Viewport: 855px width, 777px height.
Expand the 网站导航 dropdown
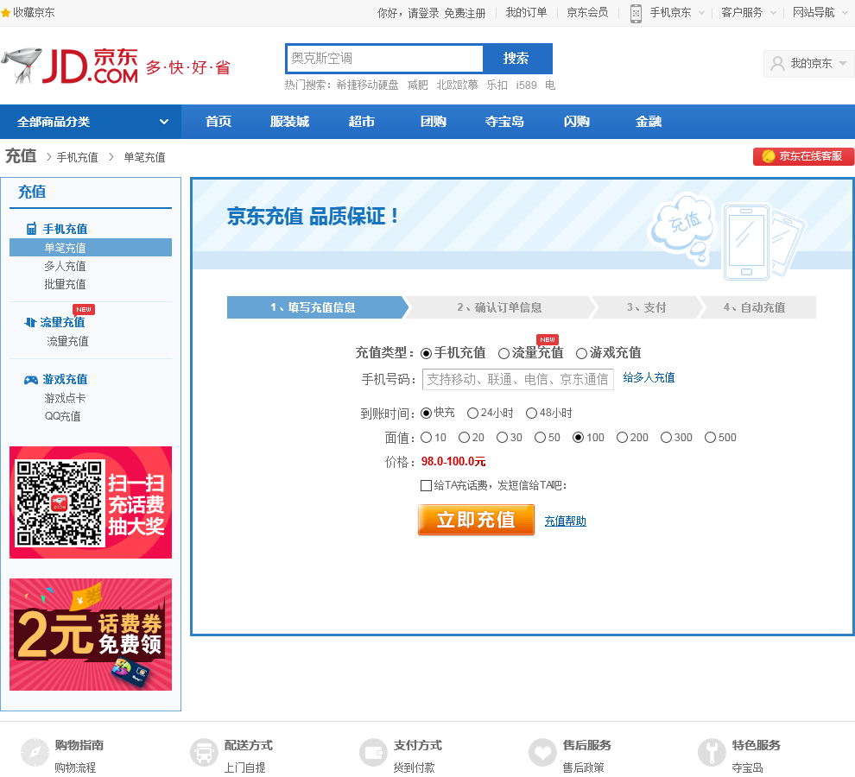click(x=845, y=13)
